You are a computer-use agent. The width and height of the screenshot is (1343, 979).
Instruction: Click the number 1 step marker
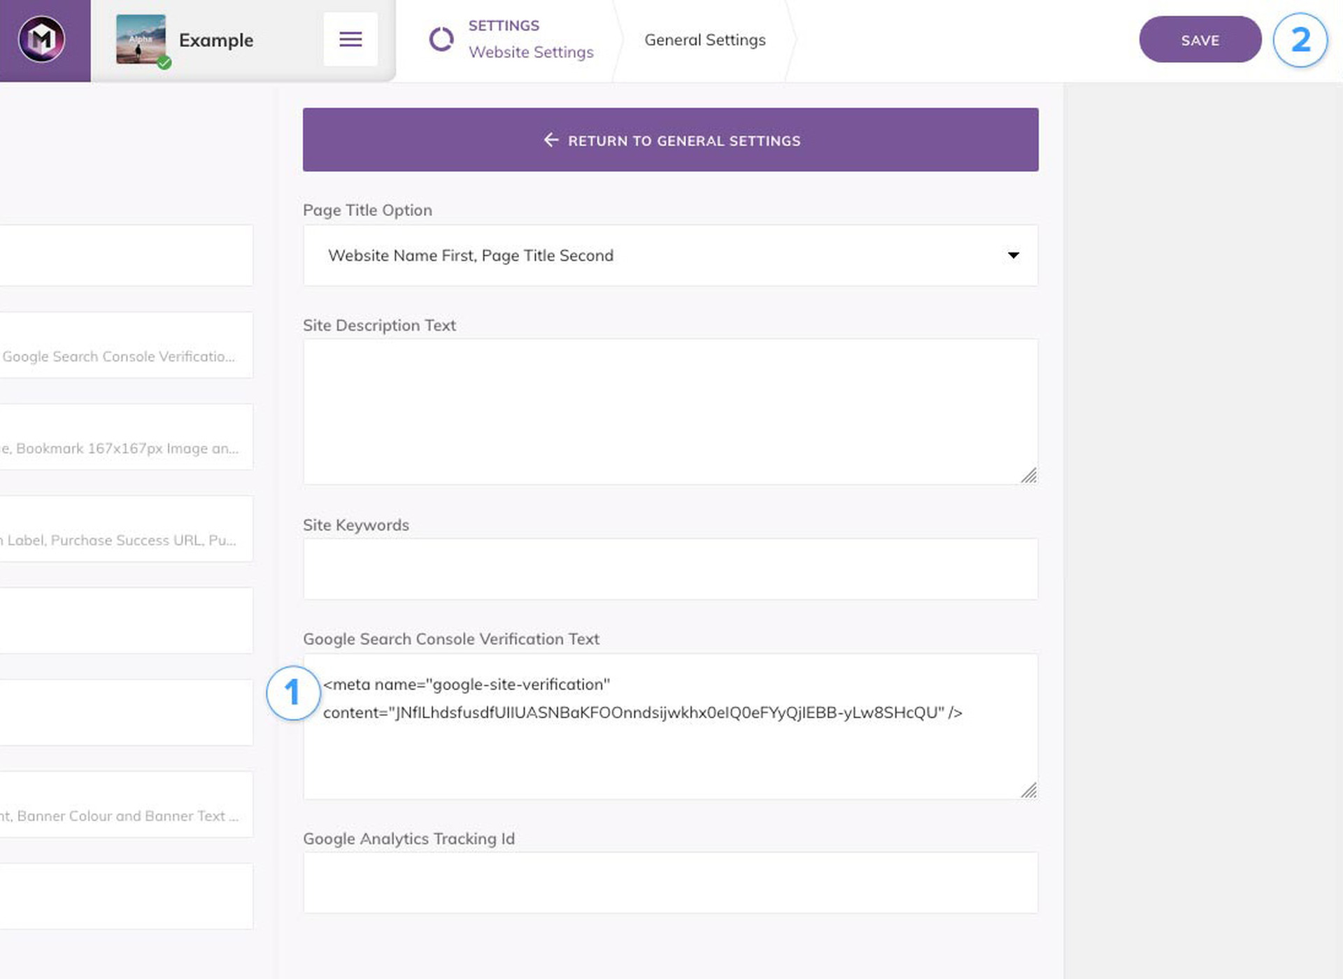(293, 693)
